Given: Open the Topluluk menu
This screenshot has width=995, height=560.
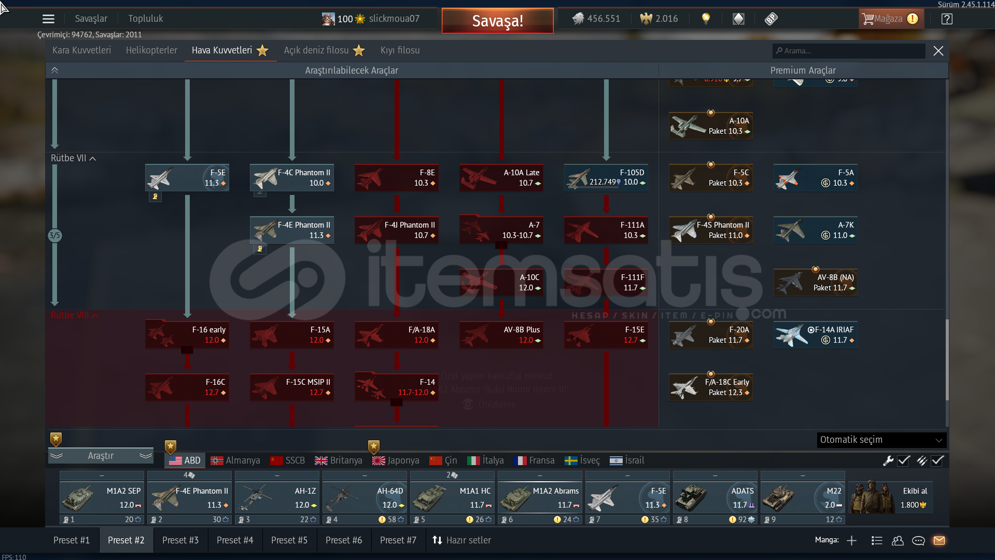Looking at the screenshot, I should click(145, 19).
